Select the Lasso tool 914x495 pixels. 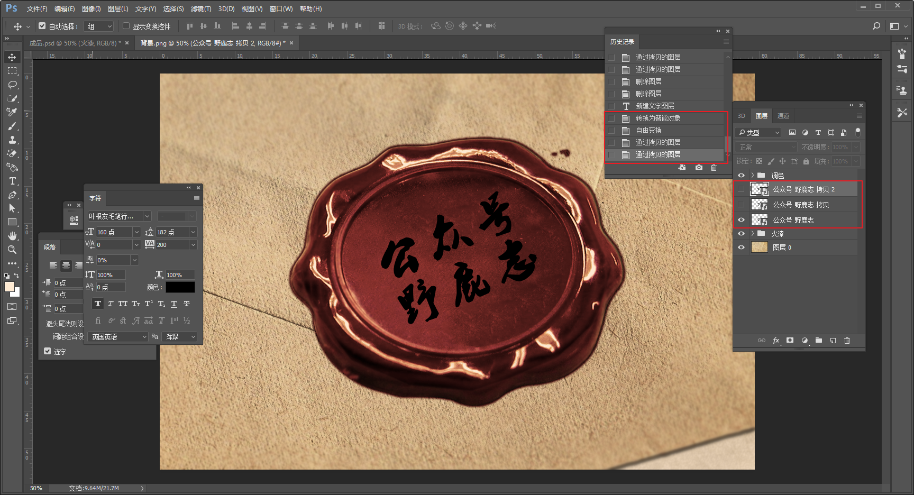tap(12, 85)
